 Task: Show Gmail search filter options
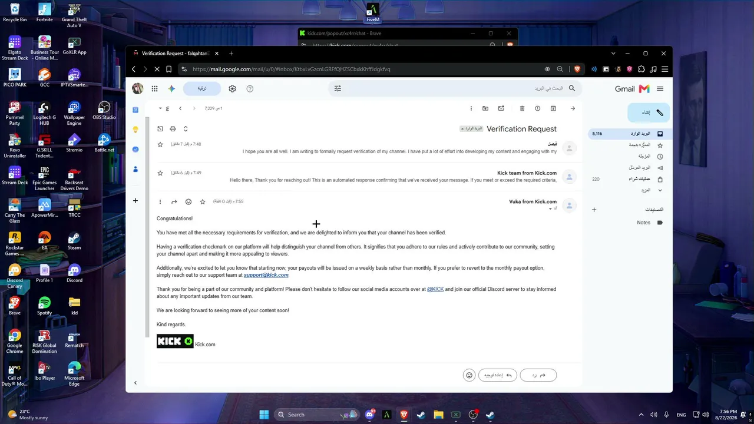pos(338,88)
